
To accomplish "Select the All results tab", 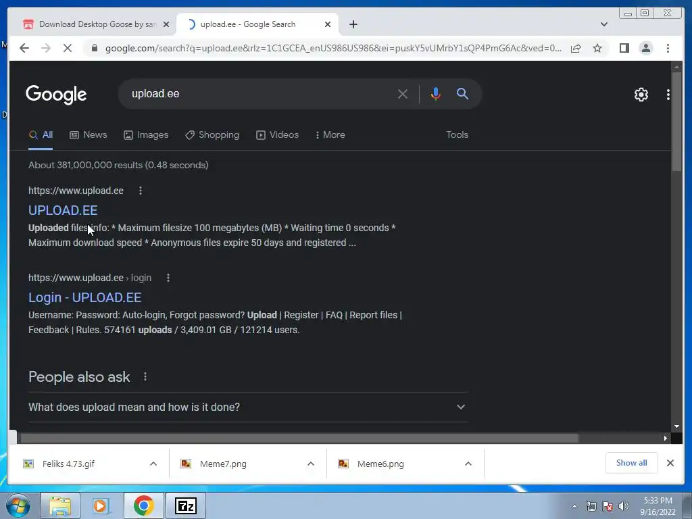I will [41, 135].
